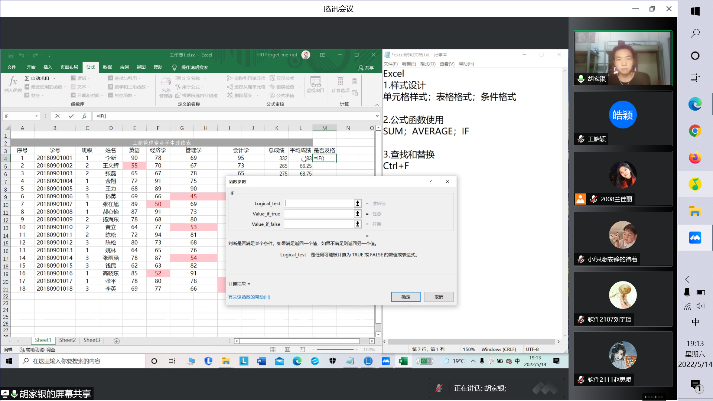Toggle Show Formulas in formula auditing

pos(282,78)
